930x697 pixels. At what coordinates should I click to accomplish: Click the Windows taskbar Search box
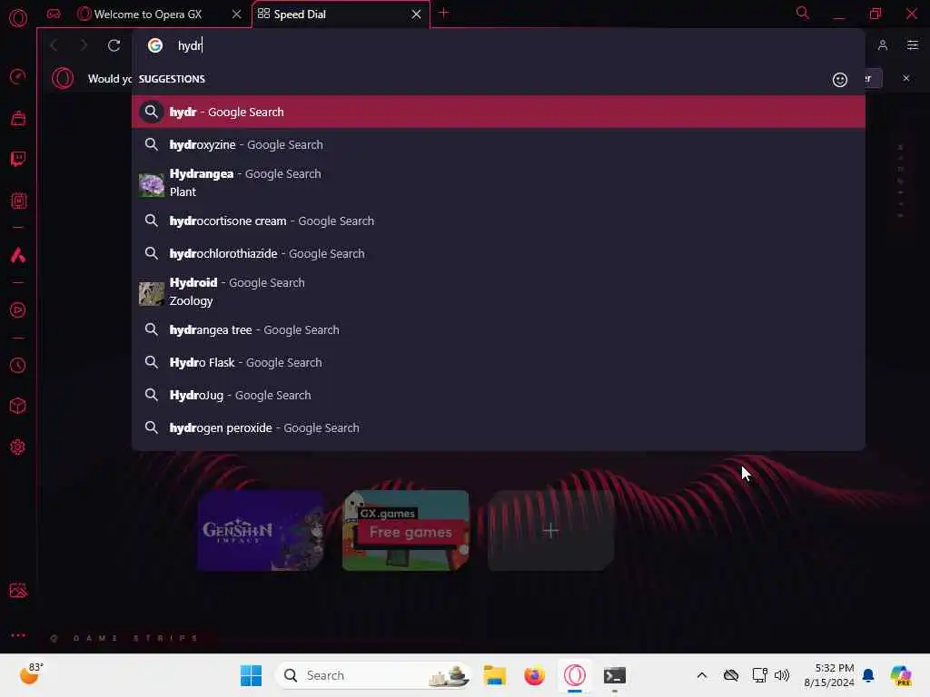click(373, 675)
